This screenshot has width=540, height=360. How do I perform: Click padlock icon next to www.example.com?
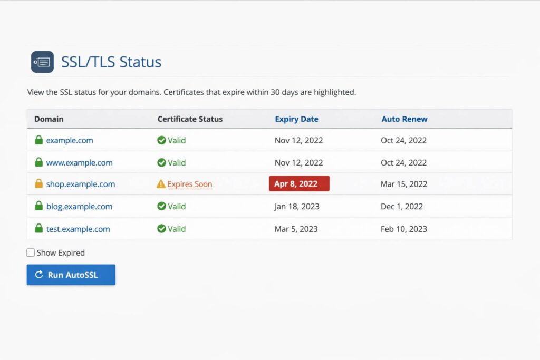tap(38, 162)
